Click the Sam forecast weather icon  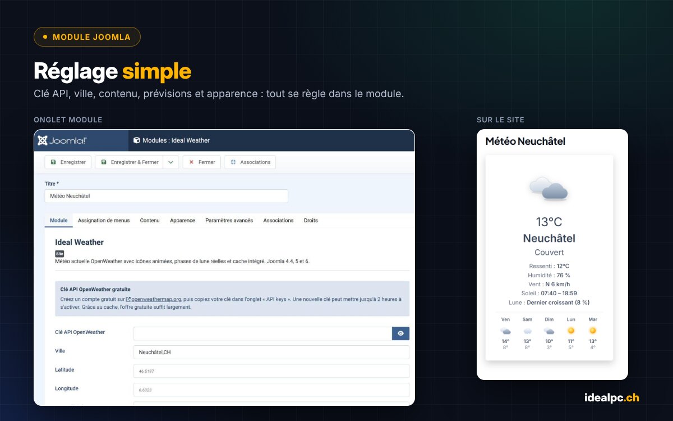[527, 331]
